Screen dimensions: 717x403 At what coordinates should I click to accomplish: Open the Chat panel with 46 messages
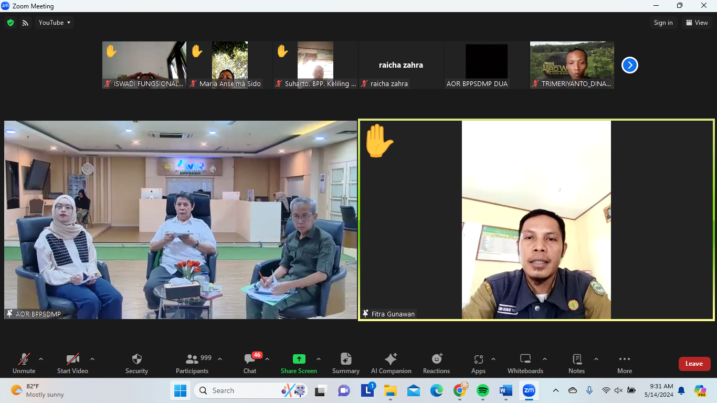(x=249, y=362)
